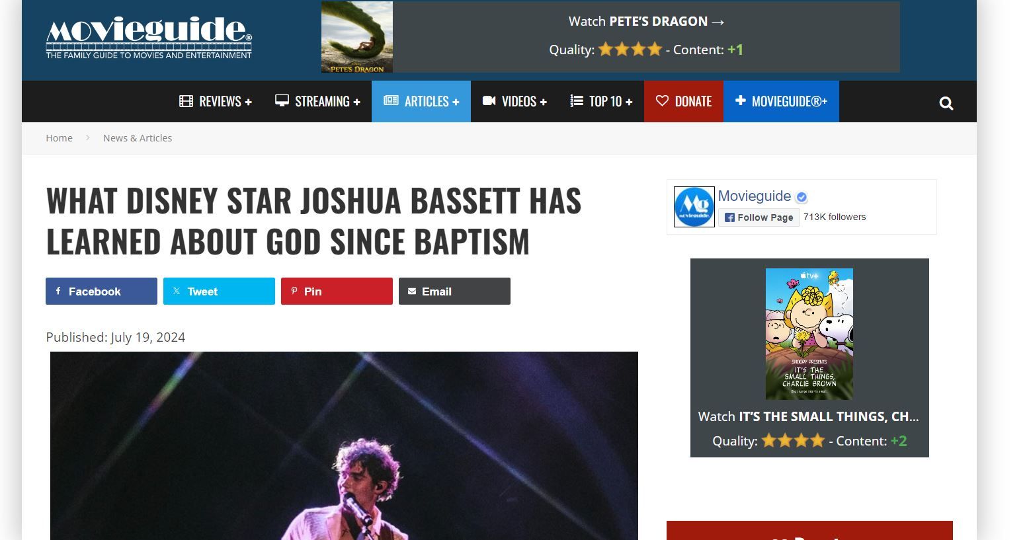
Task: Click Follow Page on Facebook widget
Action: pyautogui.click(x=759, y=217)
